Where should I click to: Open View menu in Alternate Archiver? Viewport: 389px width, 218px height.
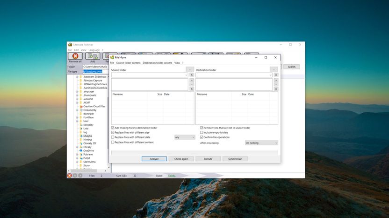click(x=83, y=50)
